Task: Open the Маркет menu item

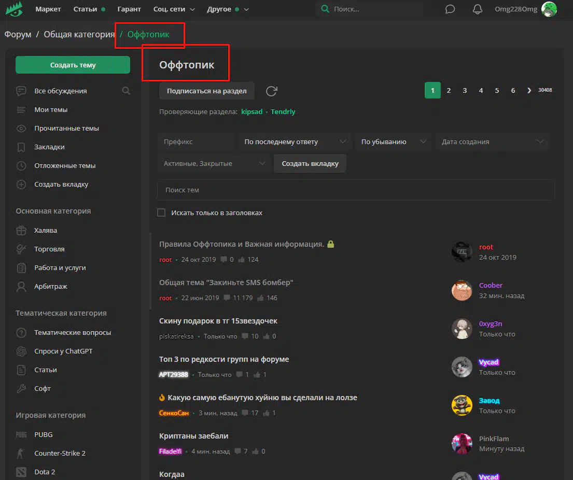Action: (x=48, y=9)
